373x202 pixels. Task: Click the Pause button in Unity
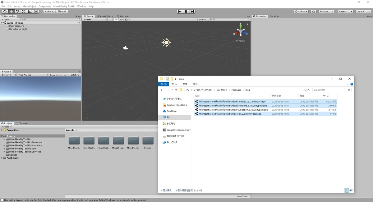click(x=186, y=11)
